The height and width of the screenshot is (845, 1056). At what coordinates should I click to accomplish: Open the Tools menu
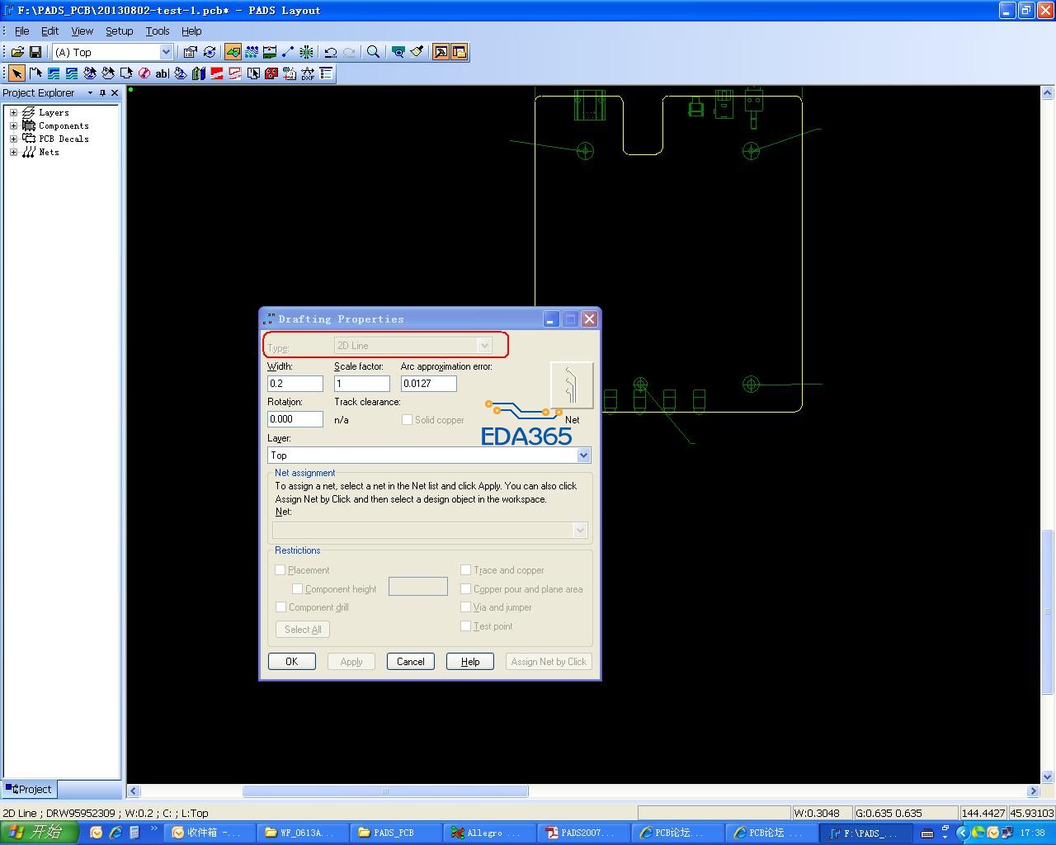coord(157,31)
